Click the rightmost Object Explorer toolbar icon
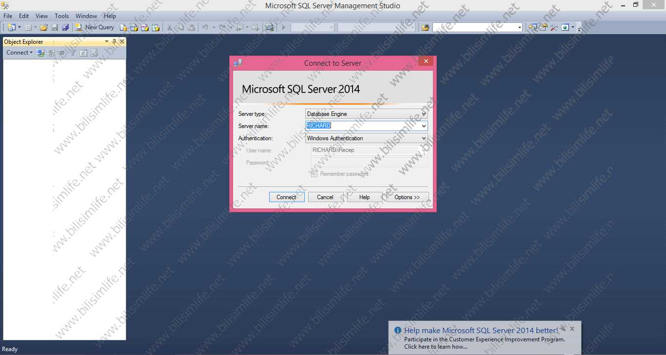This screenshot has height=355, width=666. 94,53
